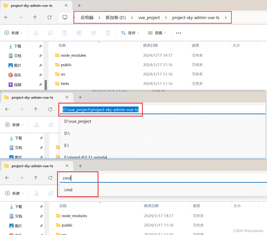Open 新建 dropdown in bottom window
The image size is (267, 235).
point(14,193)
